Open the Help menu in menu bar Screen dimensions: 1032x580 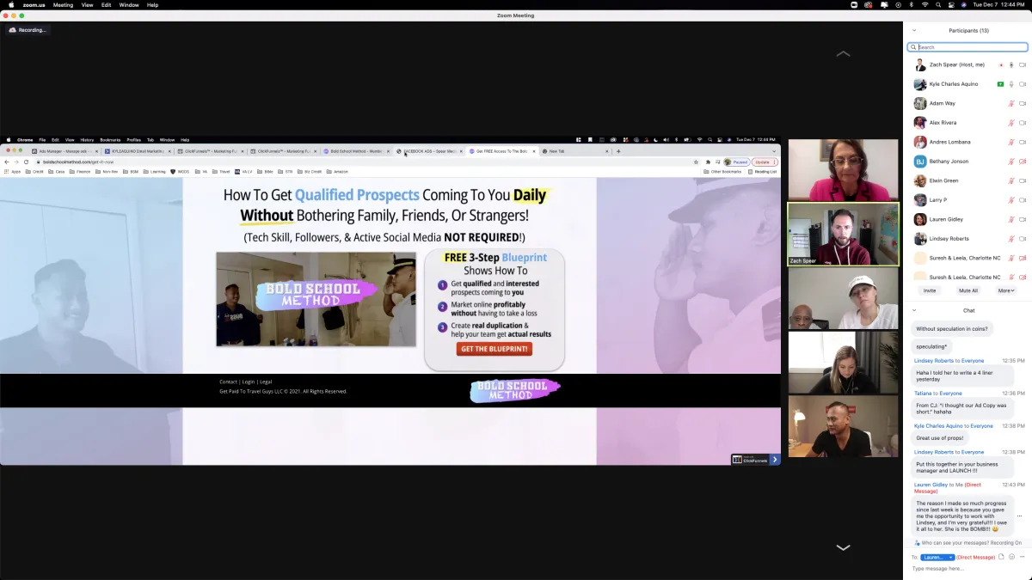(152, 5)
